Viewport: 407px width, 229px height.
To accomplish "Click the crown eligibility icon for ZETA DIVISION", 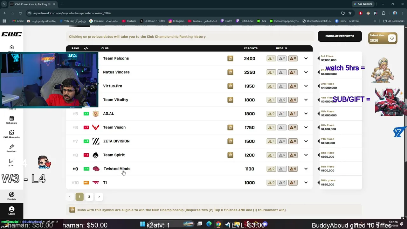I will pyautogui.click(x=230, y=141).
